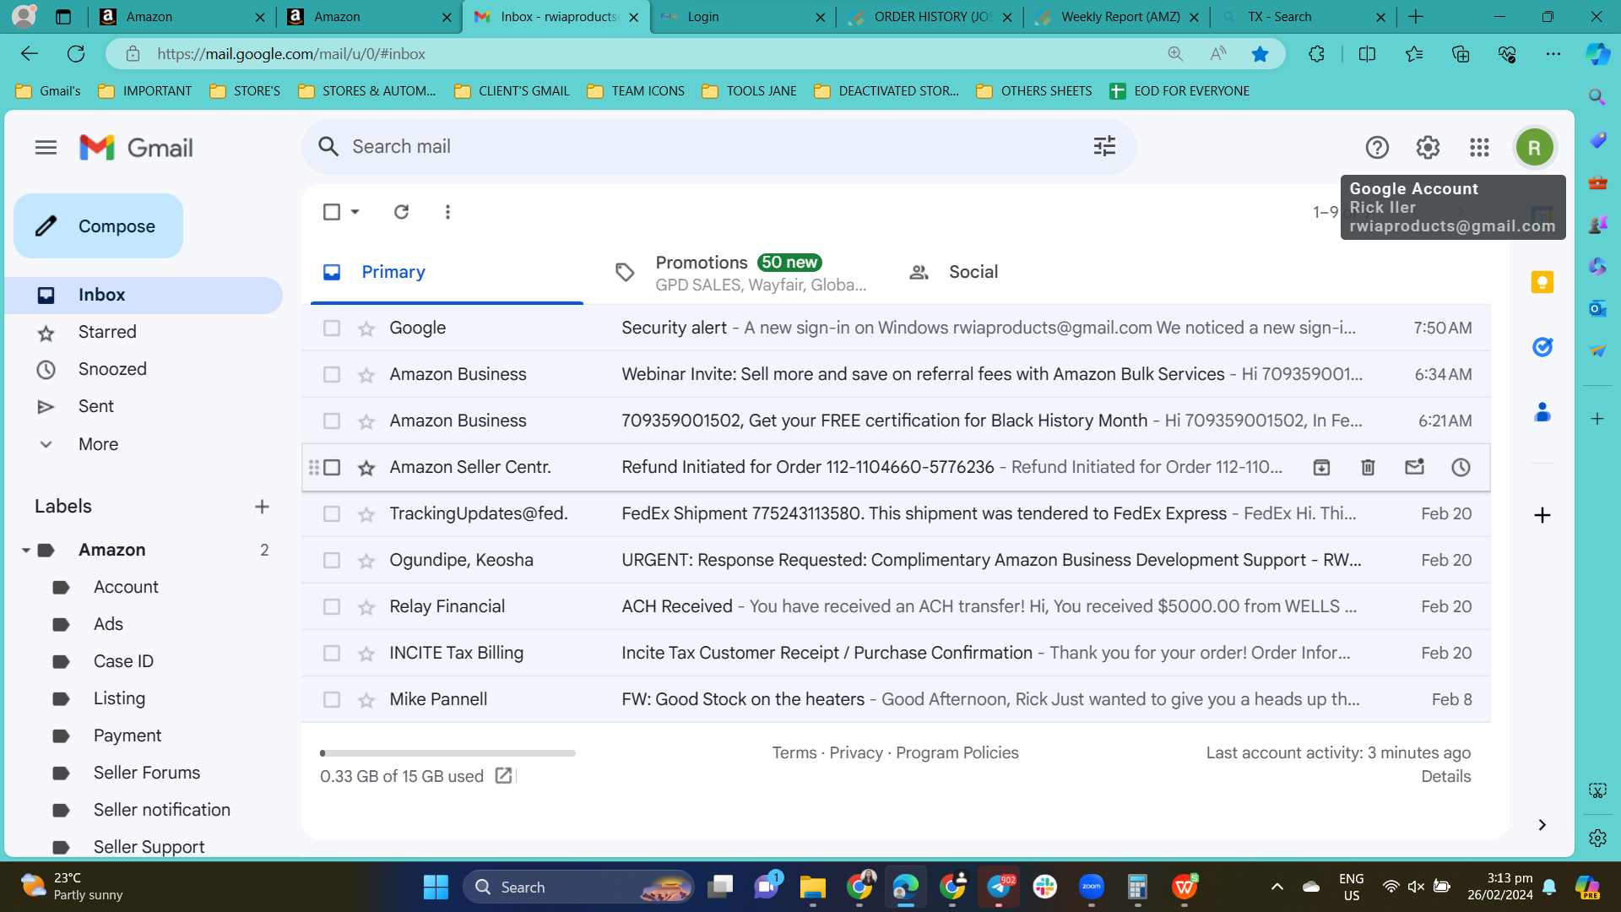The width and height of the screenshot is (1621, 912).
Task: Open the Snoozed folder
Action: [144, 370]
